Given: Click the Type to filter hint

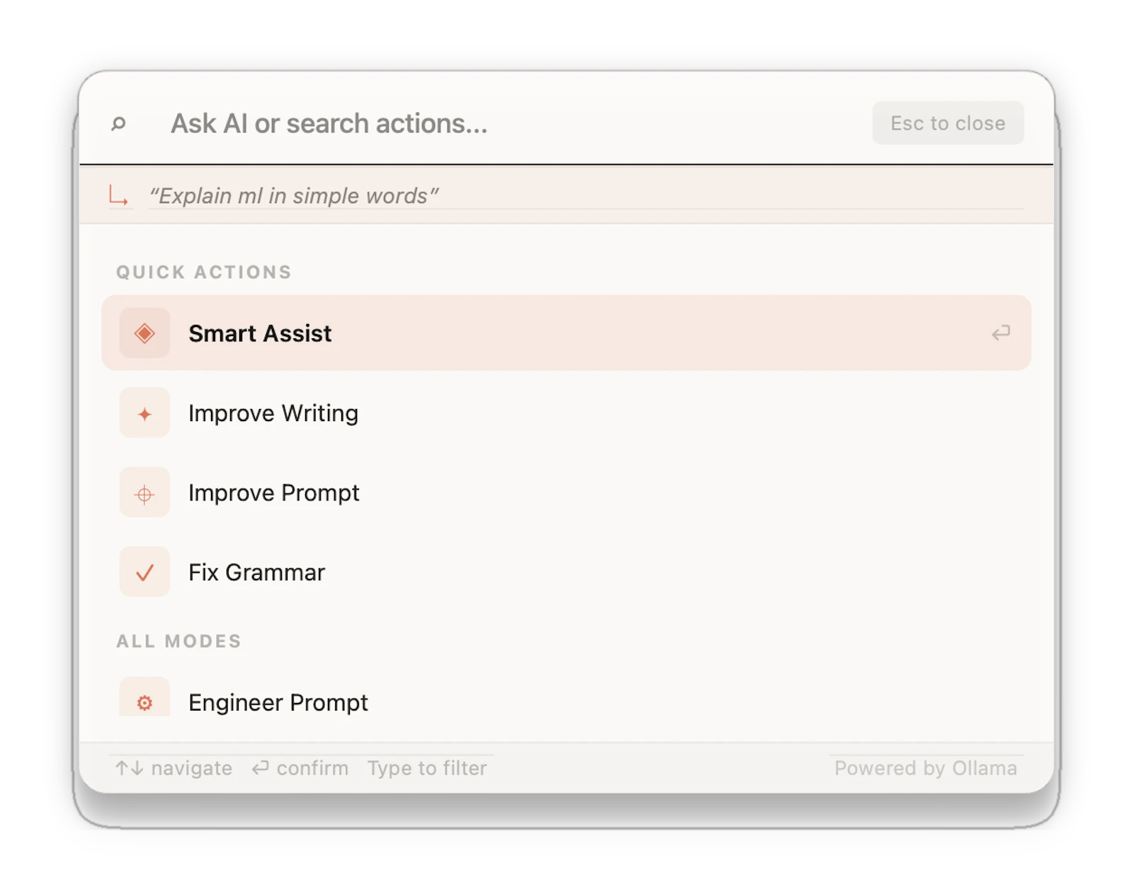Looking at the screenshot, I should pos(427,768).
